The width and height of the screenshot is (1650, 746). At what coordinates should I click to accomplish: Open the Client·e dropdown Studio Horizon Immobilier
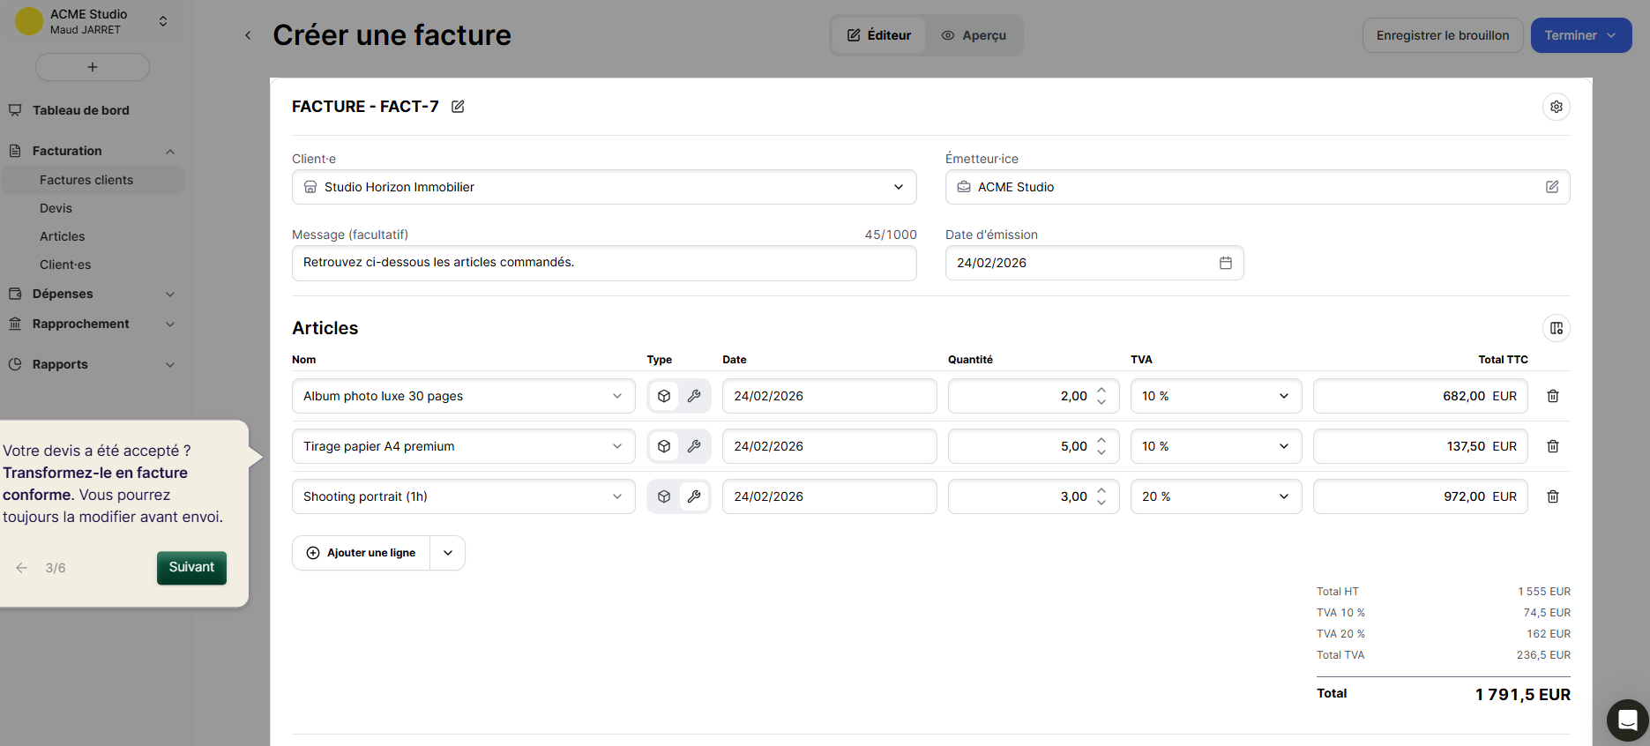pos(604,187)
